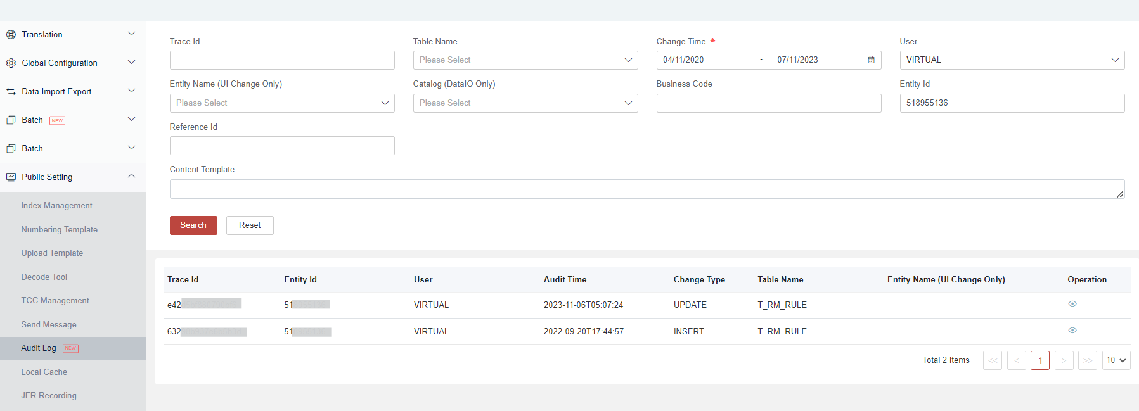Expand the Catalog (DataIO Only) dropdown
1139x411 pixels.
click(525, 103)
